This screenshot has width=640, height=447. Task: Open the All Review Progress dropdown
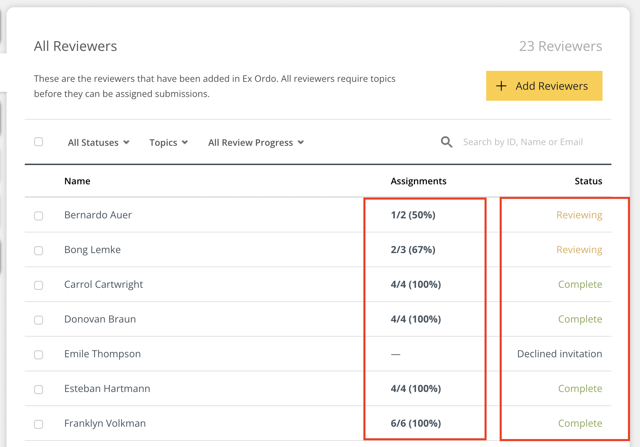pyautogui.click(x=256, y=142)
